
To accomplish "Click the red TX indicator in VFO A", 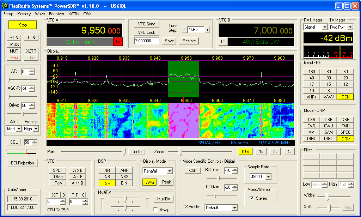I will coord(118,42).
